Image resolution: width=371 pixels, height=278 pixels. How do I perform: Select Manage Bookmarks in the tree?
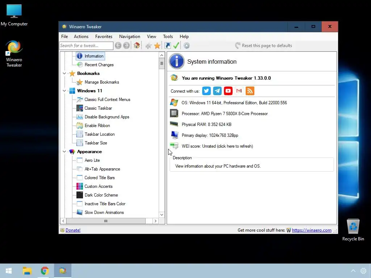point(98,82)
